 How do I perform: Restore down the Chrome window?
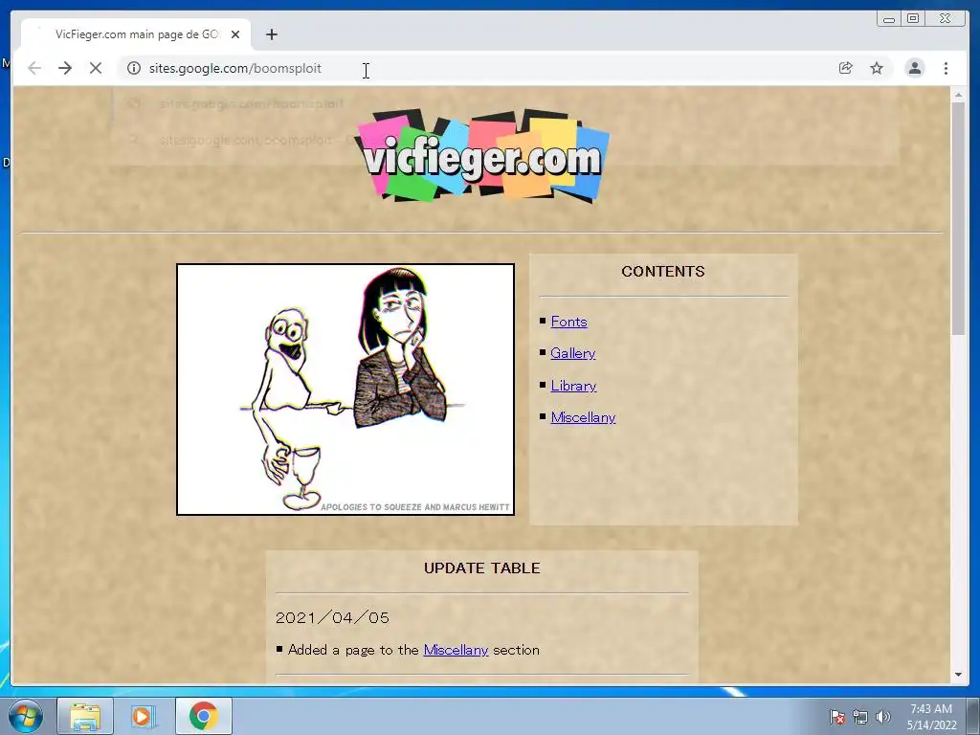[x=913, y=19]
